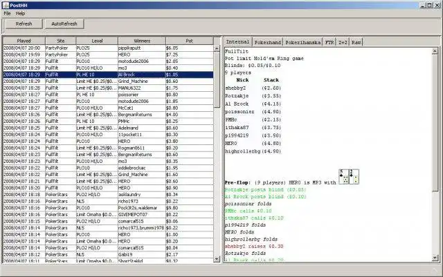Select the hand won by PMHc
Image resolution: width=443 pixels, height=277 pixels.
[x=108, y=122]
